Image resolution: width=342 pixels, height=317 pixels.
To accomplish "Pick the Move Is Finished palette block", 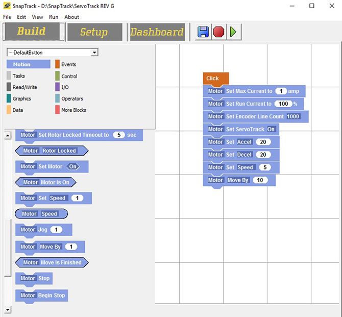I will click(52, 262).
